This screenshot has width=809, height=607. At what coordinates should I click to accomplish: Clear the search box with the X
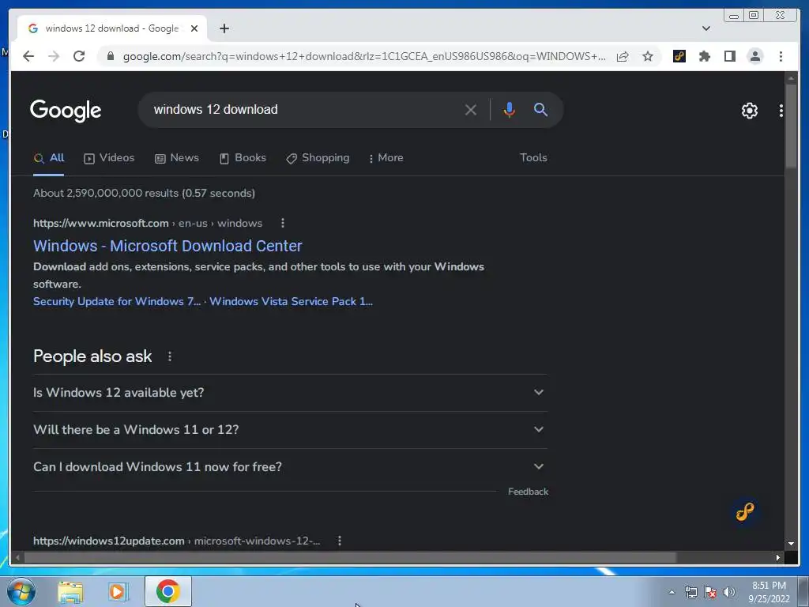471,110
